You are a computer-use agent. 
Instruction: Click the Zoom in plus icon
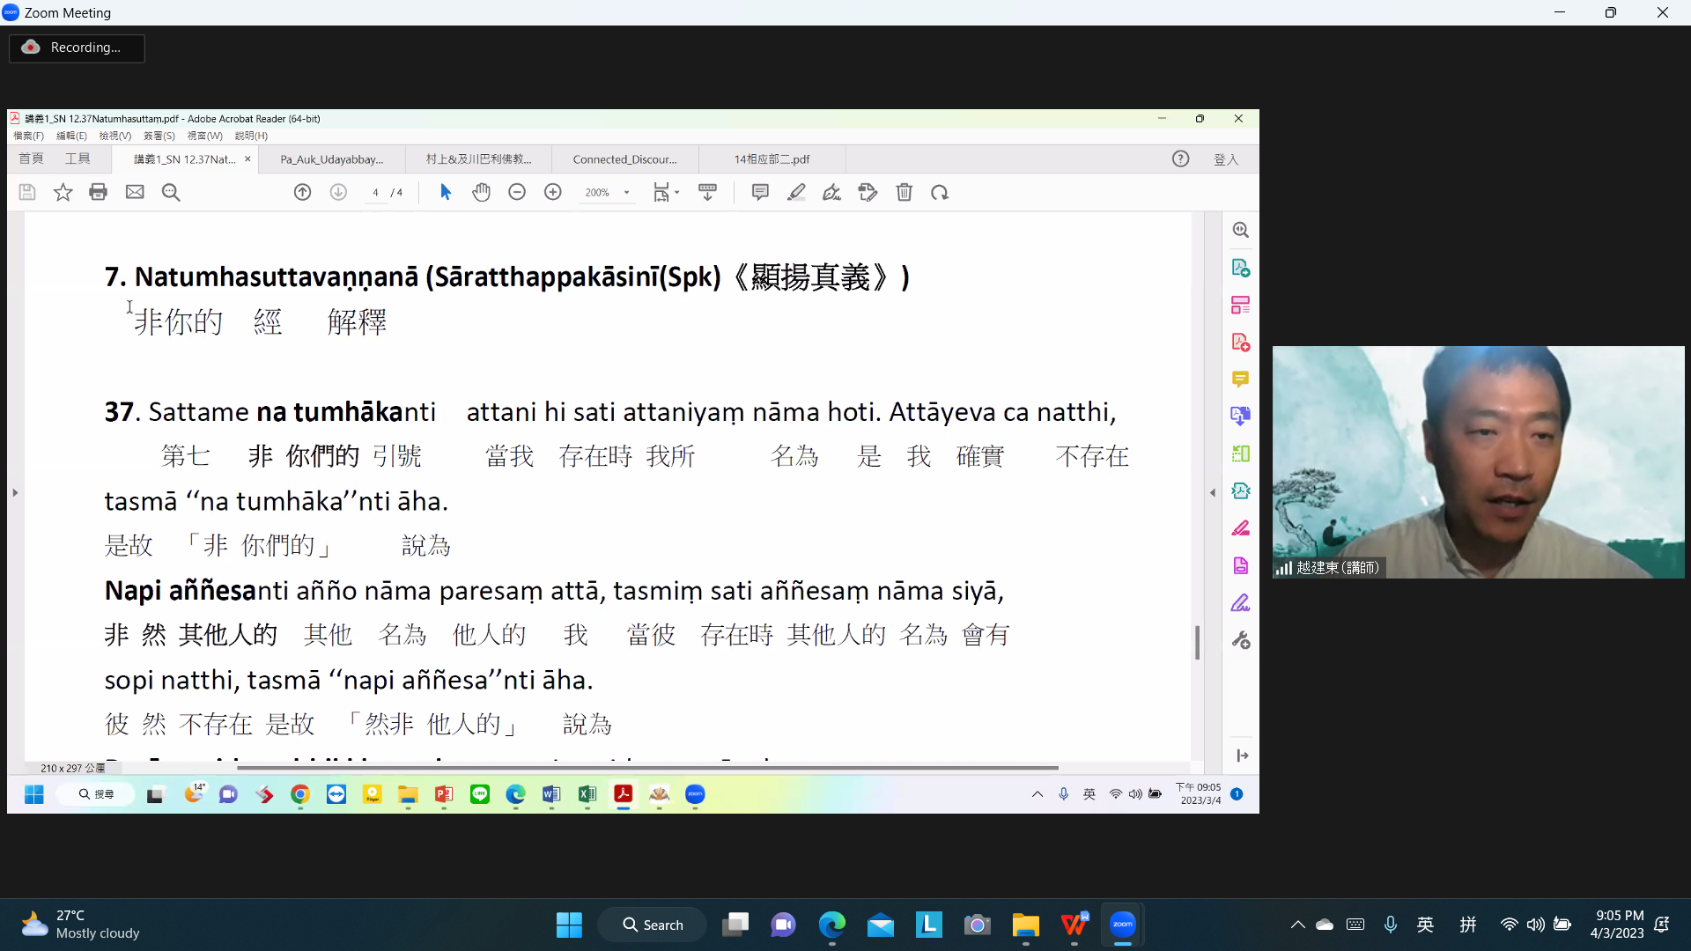(553, 192)
